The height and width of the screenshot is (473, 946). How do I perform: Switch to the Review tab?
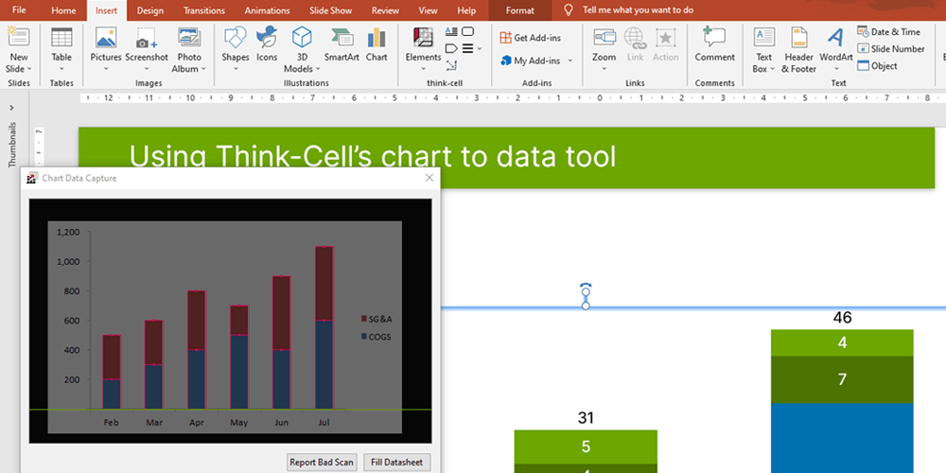(385, 10)
